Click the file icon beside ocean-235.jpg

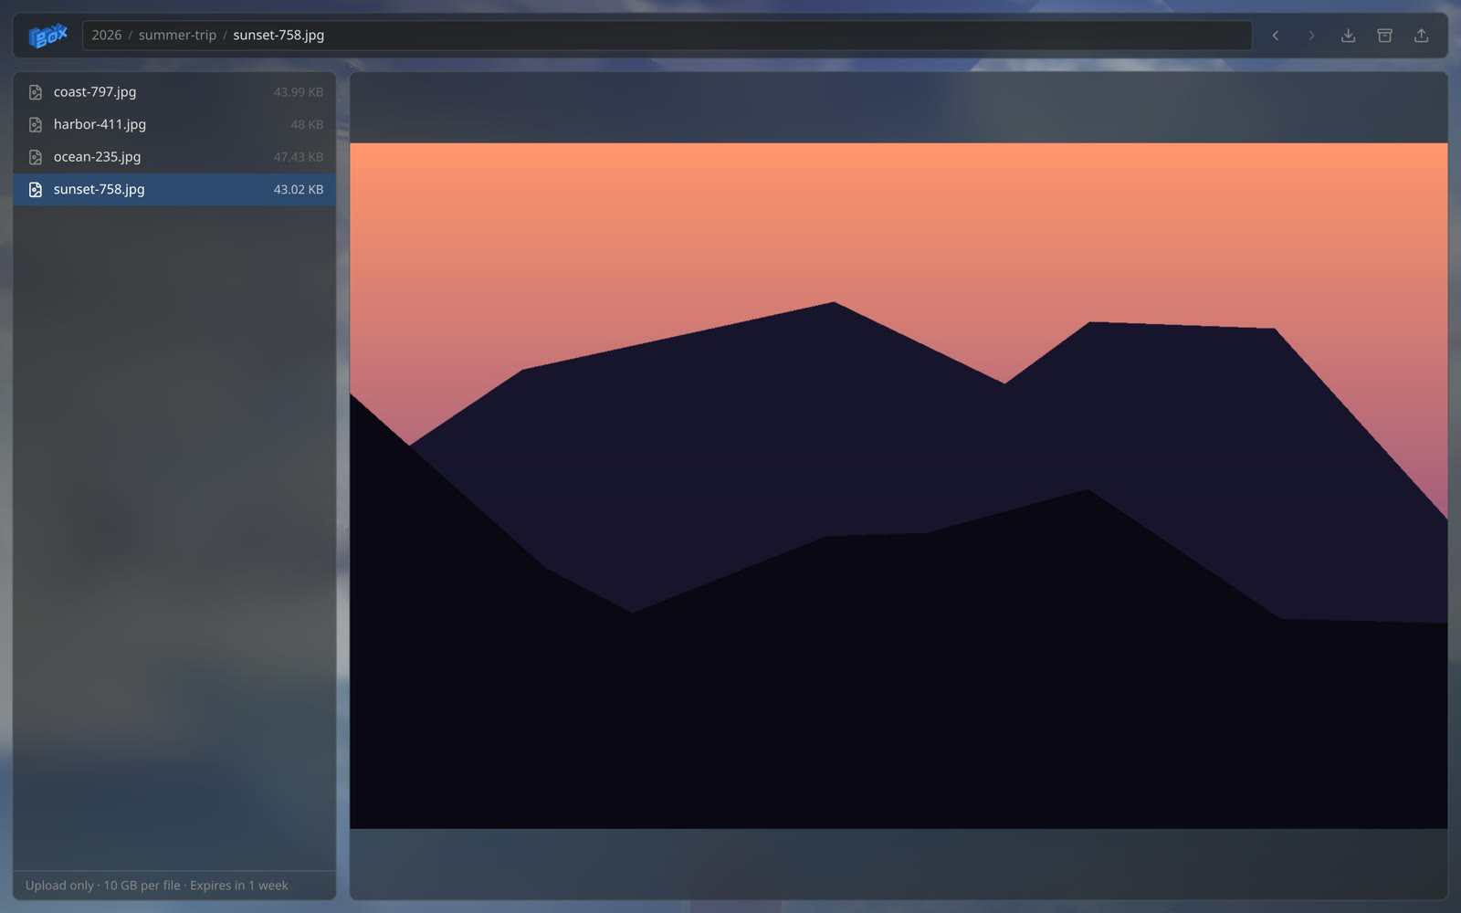coord(36,157)
